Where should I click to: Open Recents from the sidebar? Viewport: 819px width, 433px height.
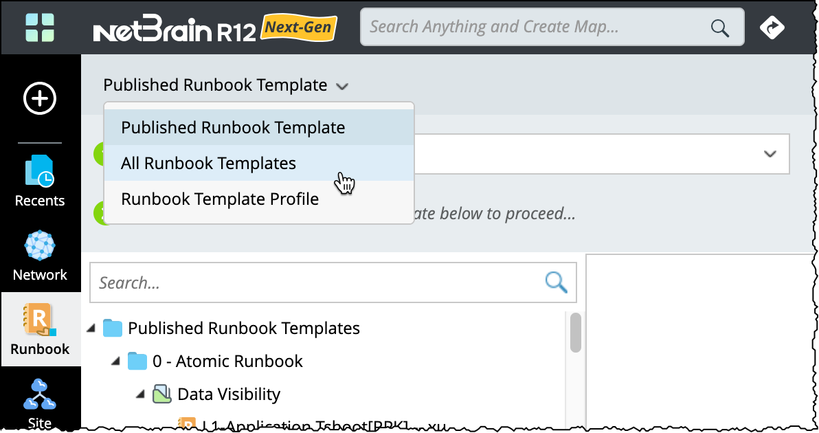point(40,181)
